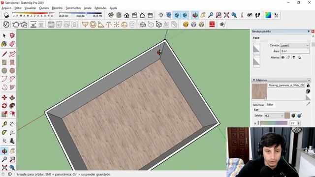The height and width of the screenshot is (177, 315).
Task: Switch to Iso view house icon
Action: pyautogui.click(x=111, y=15)
